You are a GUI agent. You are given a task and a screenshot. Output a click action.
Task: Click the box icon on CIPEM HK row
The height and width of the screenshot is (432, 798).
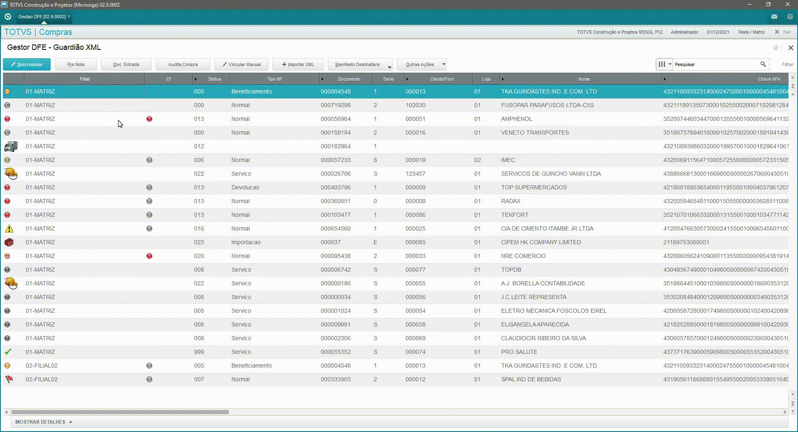9,242
